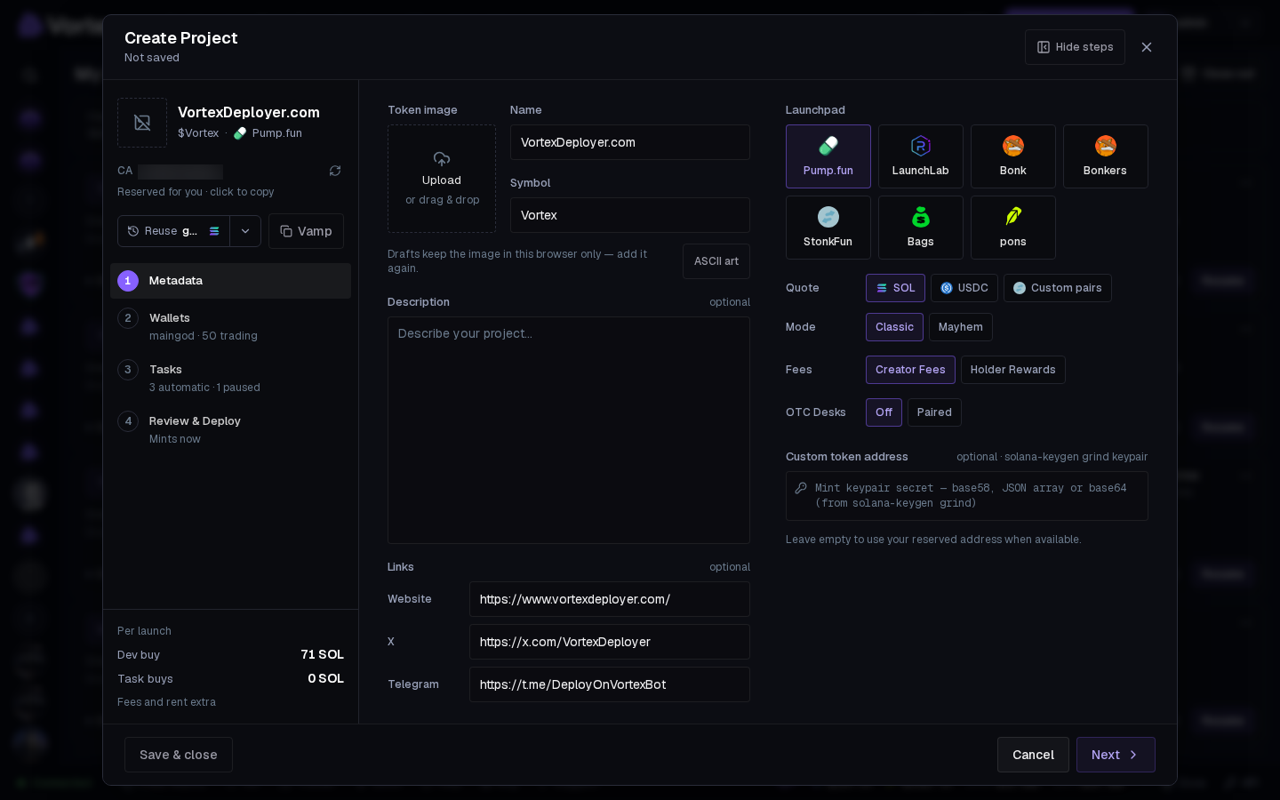Go to the Wallets step
The height and width of the screenshot is (800, 1280).
click(230, 326)
